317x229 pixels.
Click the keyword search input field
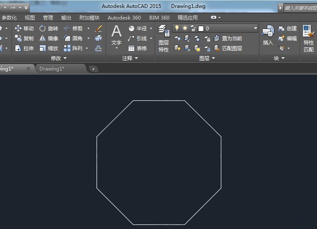[x=300, y=8]
